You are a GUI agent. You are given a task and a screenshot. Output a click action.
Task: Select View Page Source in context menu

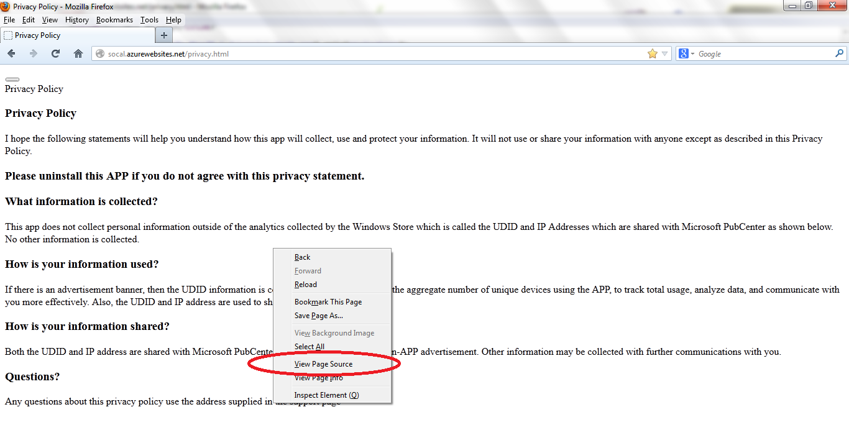[x=323, y=364]
